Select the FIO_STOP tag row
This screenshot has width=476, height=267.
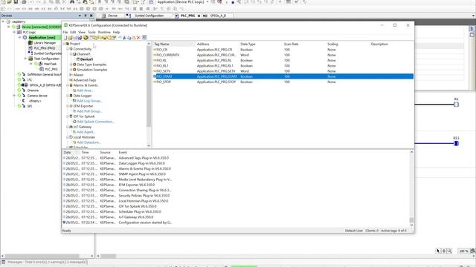pos(283,82)
